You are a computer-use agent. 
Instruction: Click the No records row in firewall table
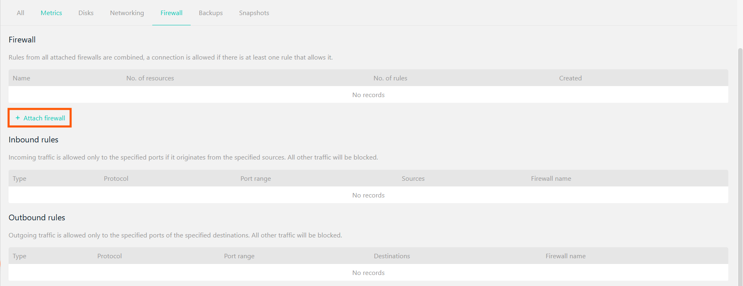coord(368,95)
